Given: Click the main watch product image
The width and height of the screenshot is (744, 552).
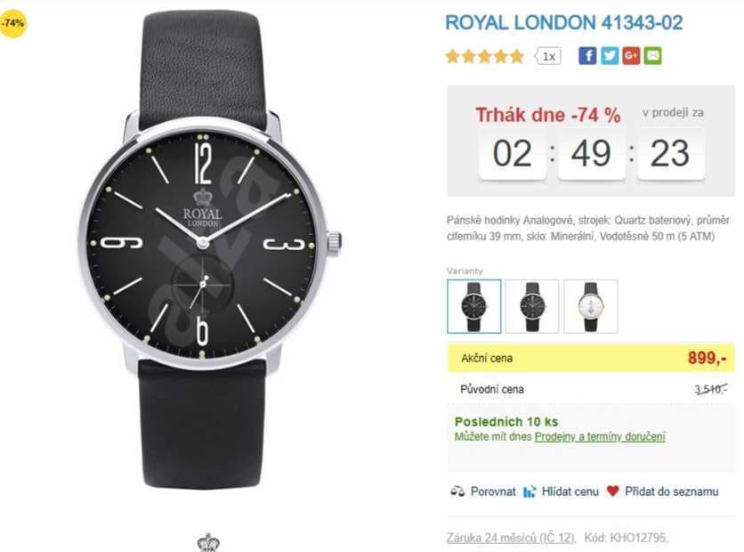Looking at the screenshot, I should tap(210, 249).
